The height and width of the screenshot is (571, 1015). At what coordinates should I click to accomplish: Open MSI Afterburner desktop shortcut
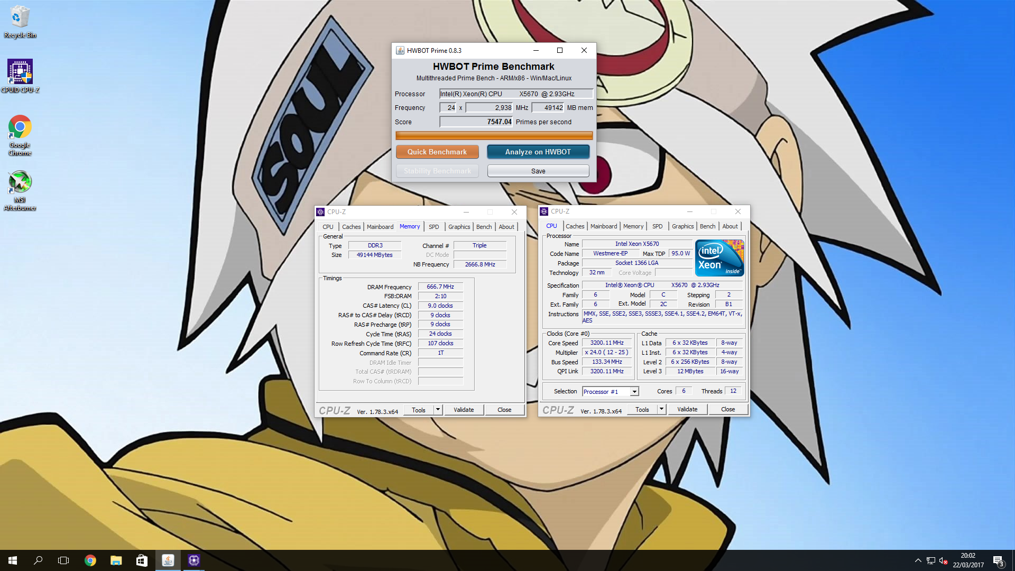(20, 190)
